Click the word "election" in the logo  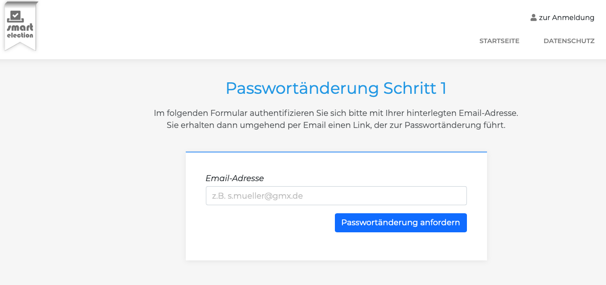coord(20,35)
